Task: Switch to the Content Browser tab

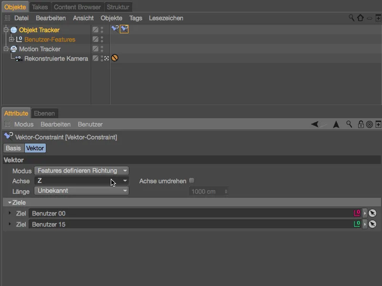Action: pyautogui.click(x=77, y=7)
